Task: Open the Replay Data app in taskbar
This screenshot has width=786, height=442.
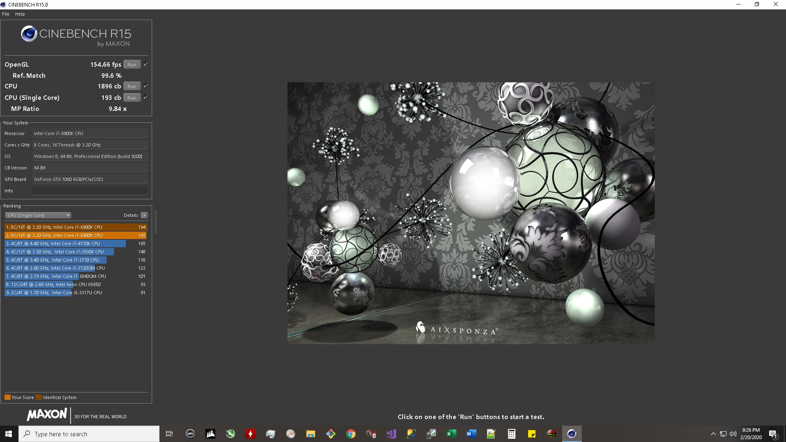Action: (552, 434)
